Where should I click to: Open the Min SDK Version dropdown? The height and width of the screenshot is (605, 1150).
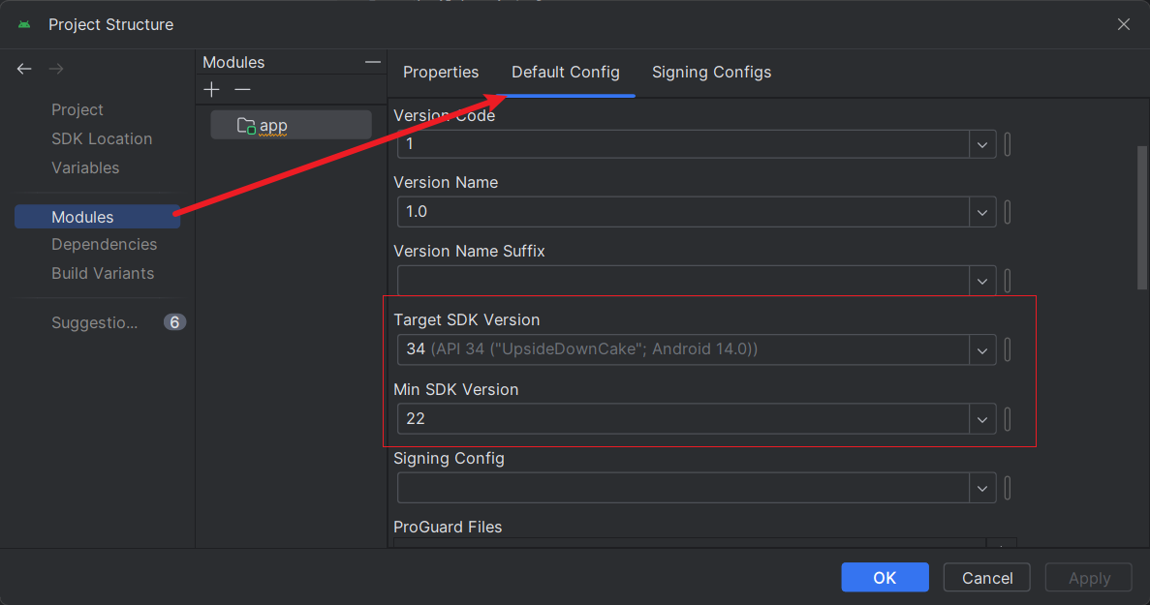(982, 419)
